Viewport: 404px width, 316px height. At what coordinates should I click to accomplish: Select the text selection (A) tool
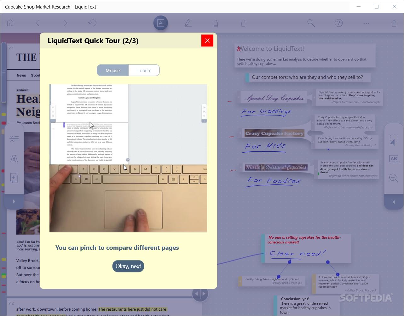tap(161, 23)
